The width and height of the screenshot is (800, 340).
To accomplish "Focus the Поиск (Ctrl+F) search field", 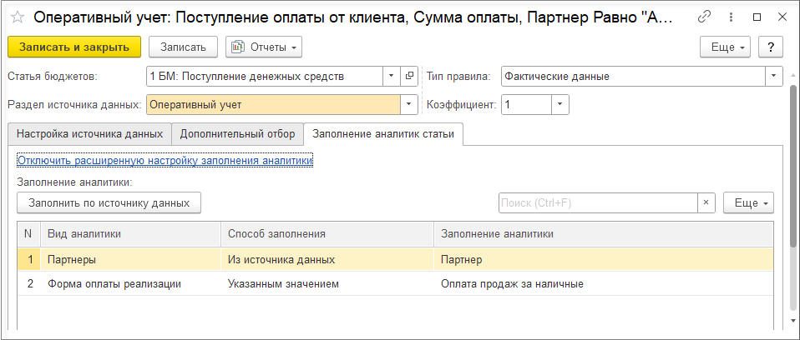I will tap(598, 202).
